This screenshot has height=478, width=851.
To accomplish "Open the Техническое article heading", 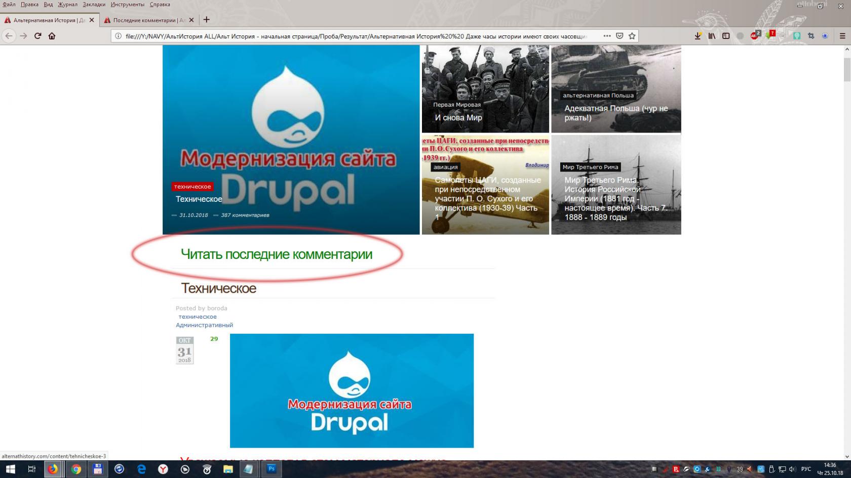I will [218, 288].
